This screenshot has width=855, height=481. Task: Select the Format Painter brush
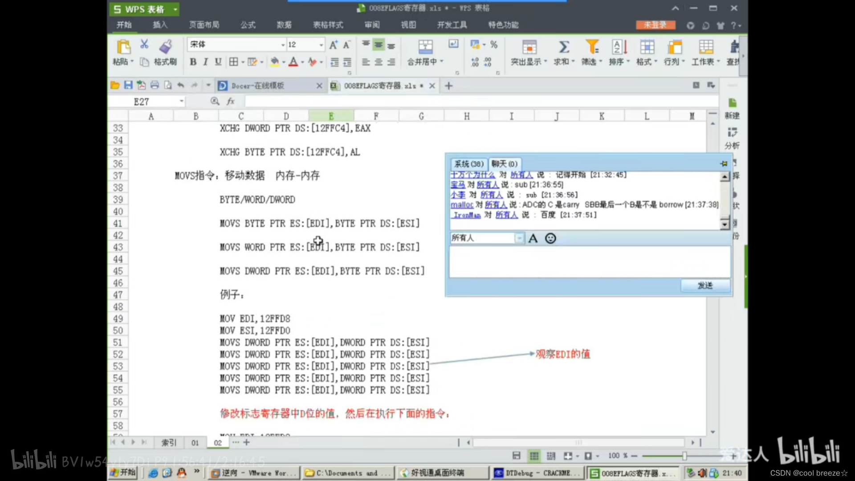click(x=166, y=46)
